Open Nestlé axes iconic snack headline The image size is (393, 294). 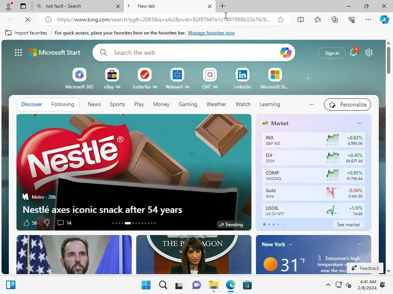102,210
